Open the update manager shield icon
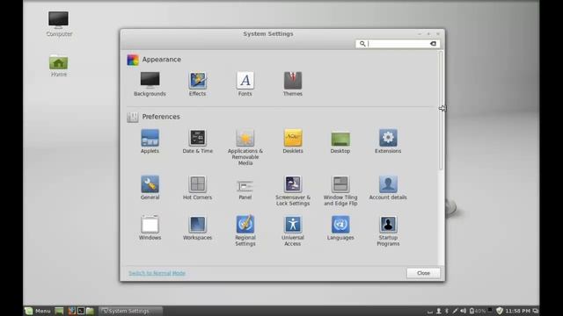Image resolution: width=563 pixels, height=316 pixels. [x=500, y=311]
